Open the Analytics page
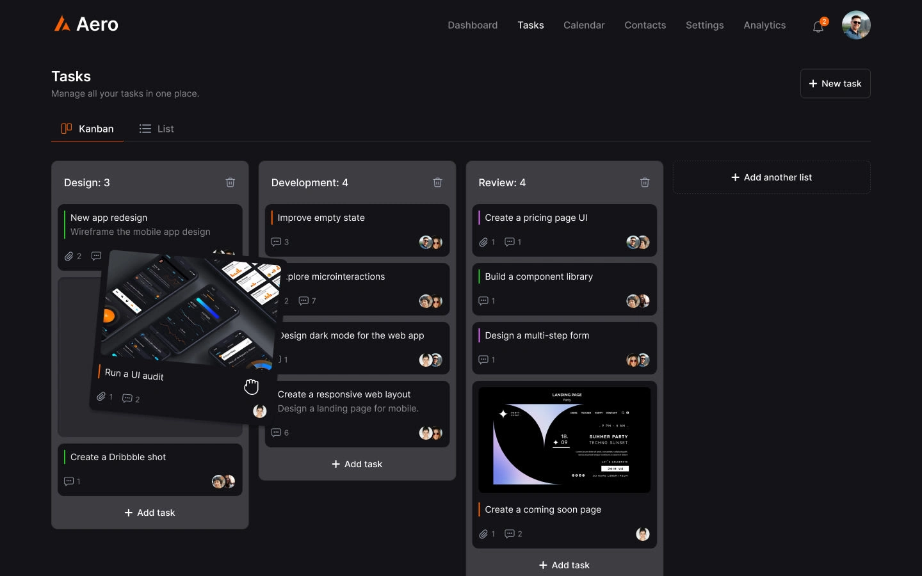The image size is (922, 576). [764, 25]
